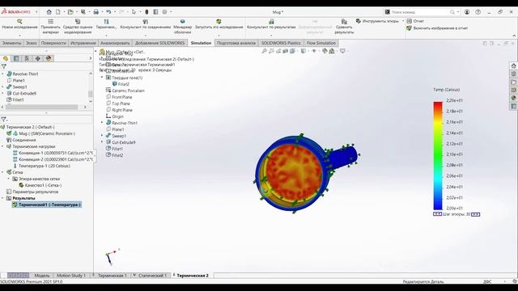Click the next plot step arrow in legend
Screen dimensions: 518x291
pyautogui.click(x=476, y=214)
